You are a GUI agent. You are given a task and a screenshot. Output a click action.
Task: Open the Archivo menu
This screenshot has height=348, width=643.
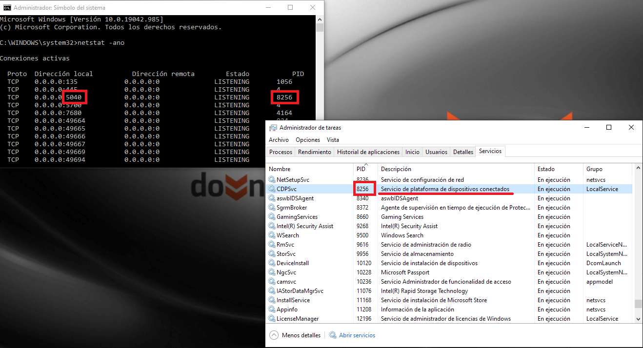click(x=279, y=140)
